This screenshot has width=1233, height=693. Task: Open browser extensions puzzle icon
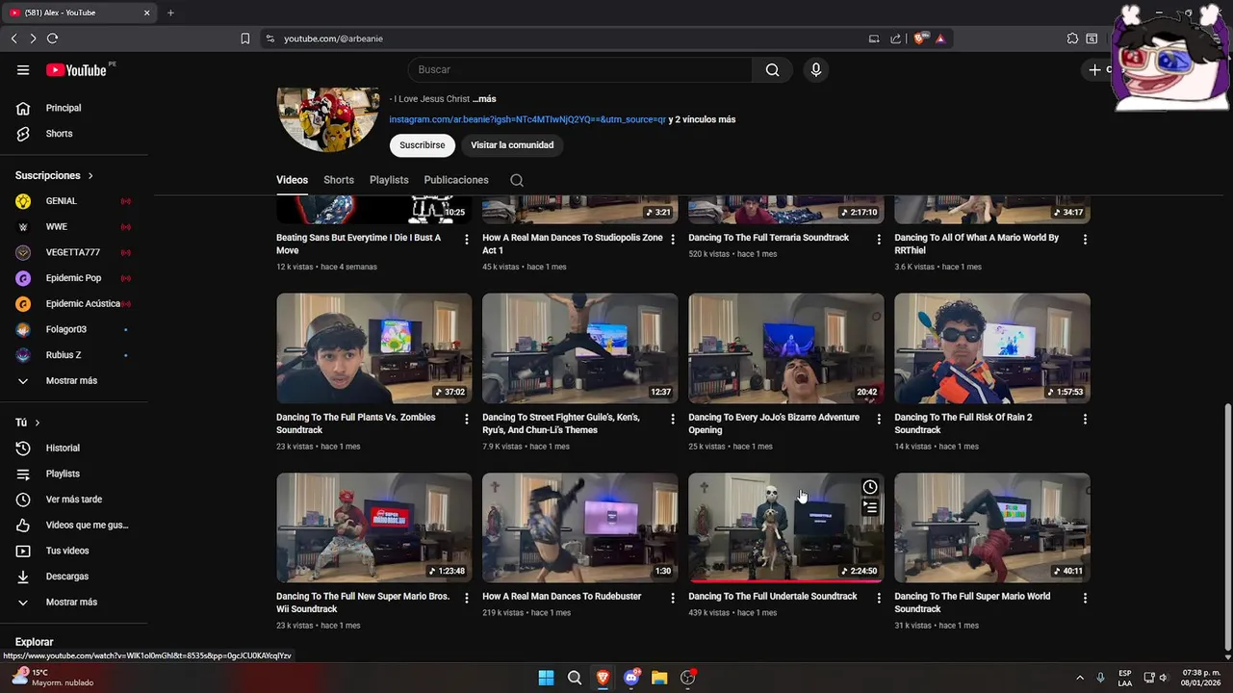pos(1072,38)
